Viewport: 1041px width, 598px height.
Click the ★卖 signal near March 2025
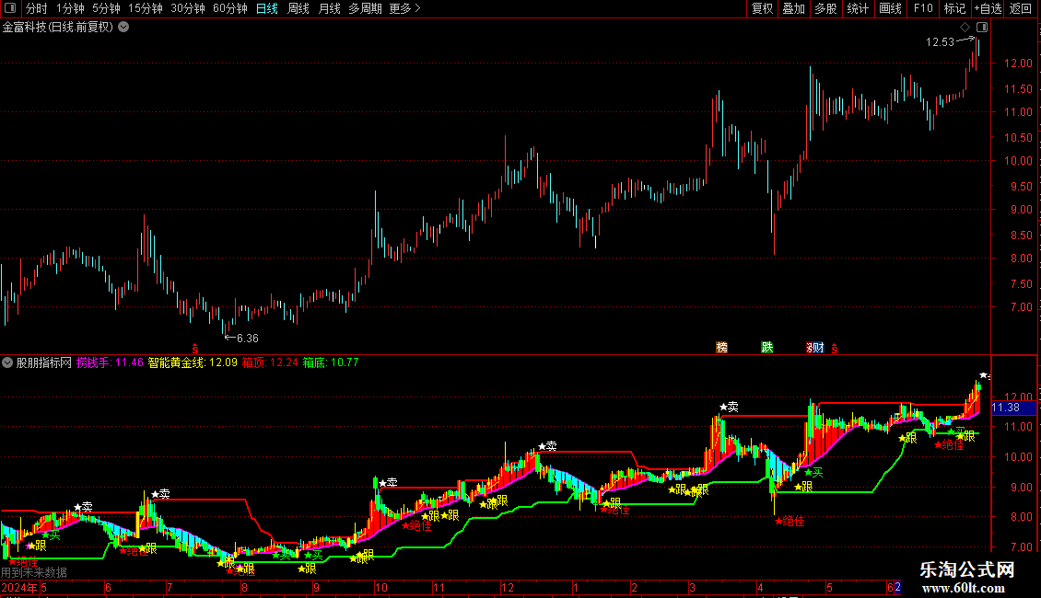[729, 407]
